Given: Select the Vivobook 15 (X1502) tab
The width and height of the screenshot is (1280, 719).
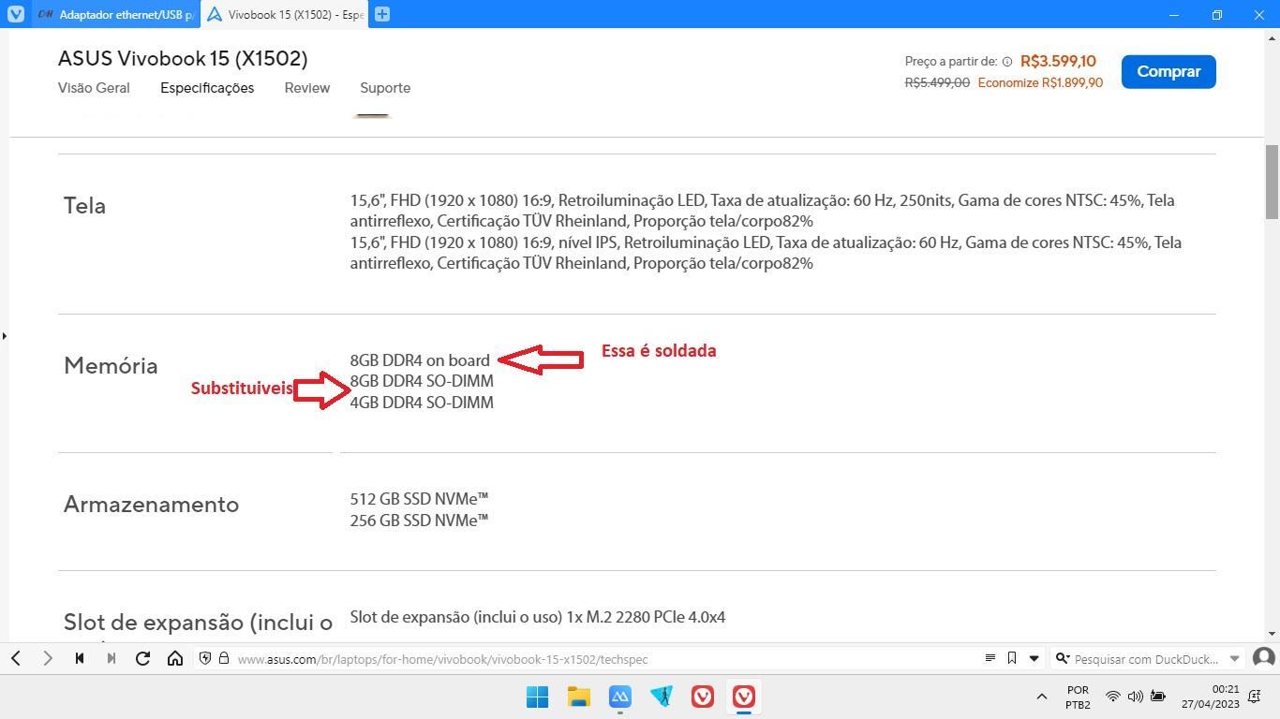Looking at the screenshot, I should (x=284, y=14).
